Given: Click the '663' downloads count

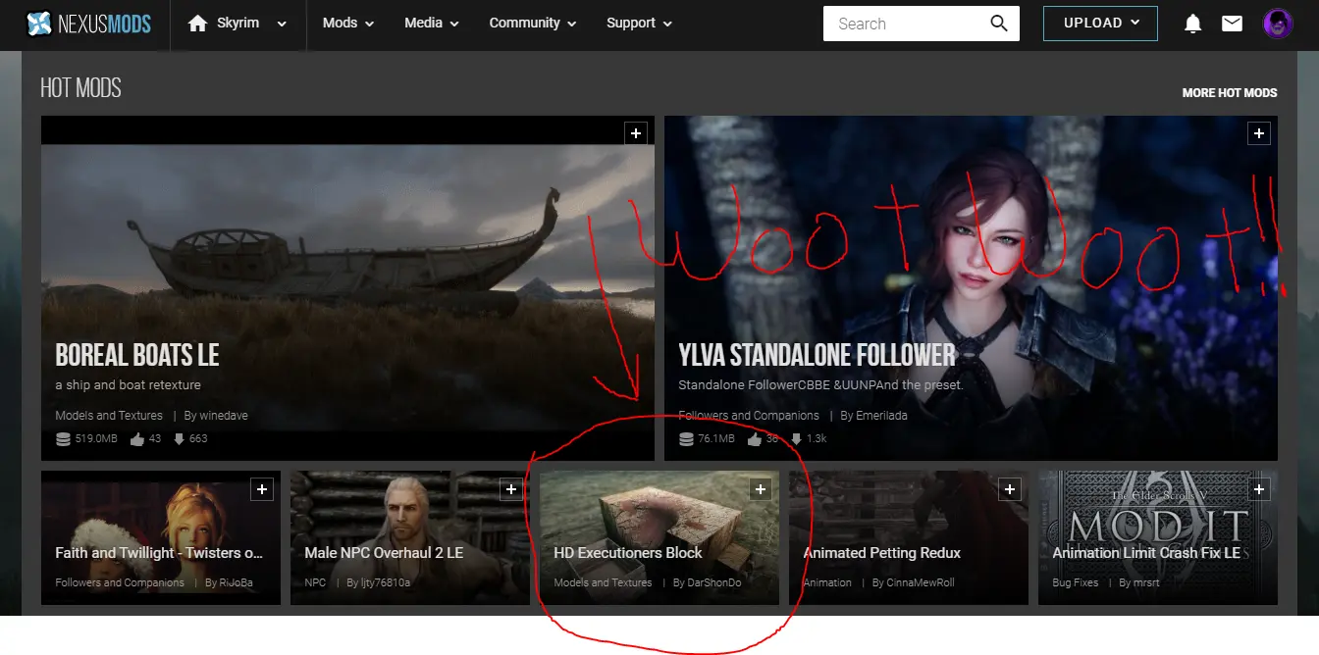Looking at the screenshot, I should click(x=198, y=439).
